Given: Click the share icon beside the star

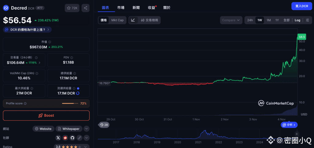Looking at the screenshot, I should (86, 8).
